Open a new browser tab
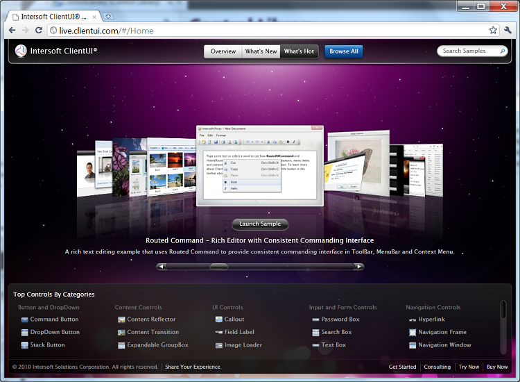520x382 pixels. point(109,16)
